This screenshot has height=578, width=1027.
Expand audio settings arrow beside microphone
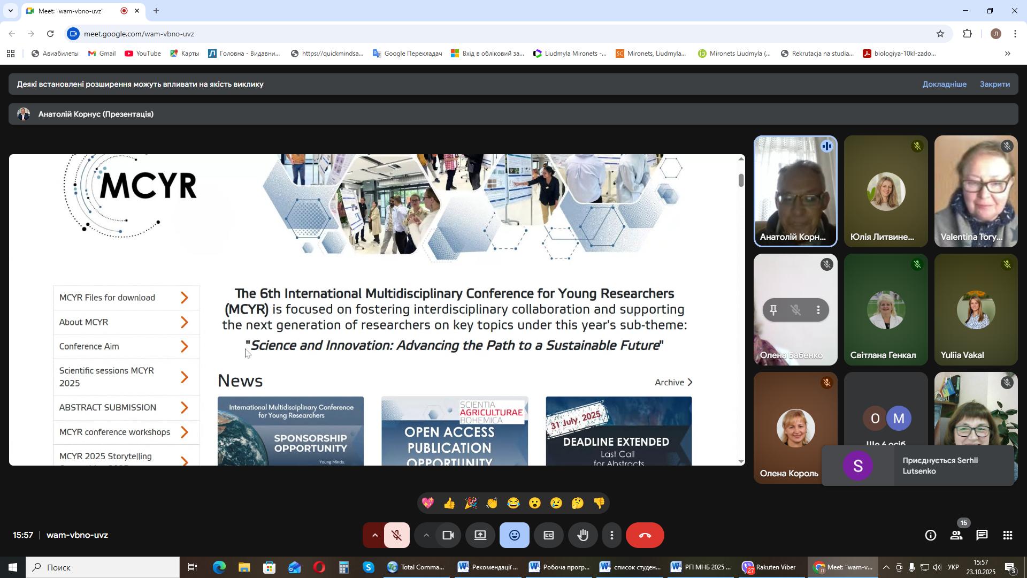point(374,536)
